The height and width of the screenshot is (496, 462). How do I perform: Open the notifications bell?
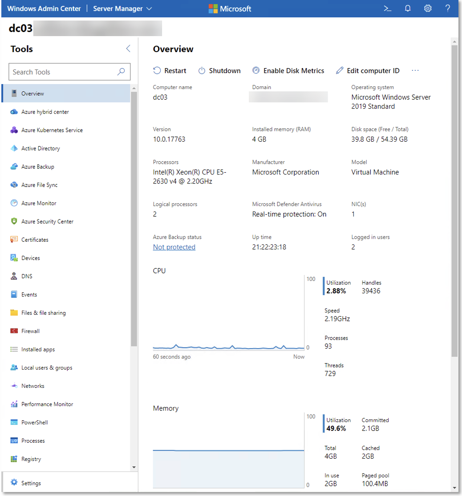coord(408,8)
